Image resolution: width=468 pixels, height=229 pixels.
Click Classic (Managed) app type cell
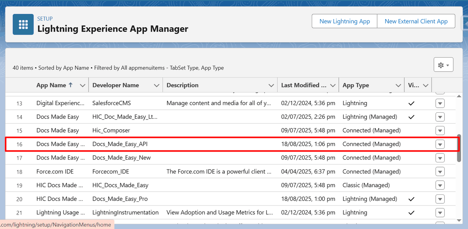[x=366, y=185]
